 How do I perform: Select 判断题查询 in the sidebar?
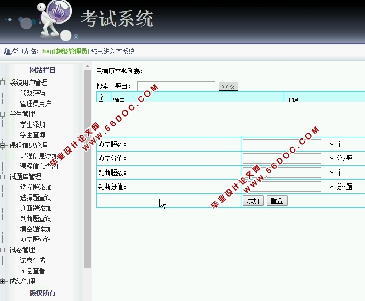click(x=36, y=218)
